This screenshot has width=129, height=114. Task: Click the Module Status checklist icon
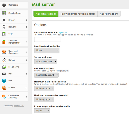tap(4, 13)
